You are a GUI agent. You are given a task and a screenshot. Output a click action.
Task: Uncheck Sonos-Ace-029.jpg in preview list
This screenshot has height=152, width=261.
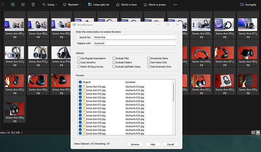pos(80,133)
